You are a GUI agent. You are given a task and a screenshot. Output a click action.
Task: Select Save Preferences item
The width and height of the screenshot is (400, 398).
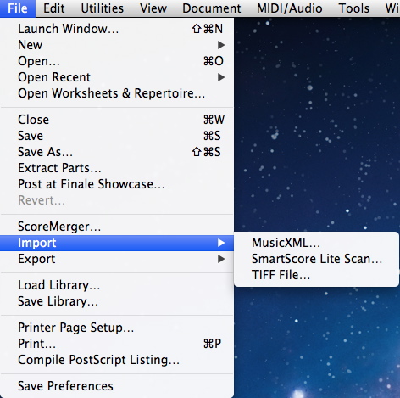[117, 386]
